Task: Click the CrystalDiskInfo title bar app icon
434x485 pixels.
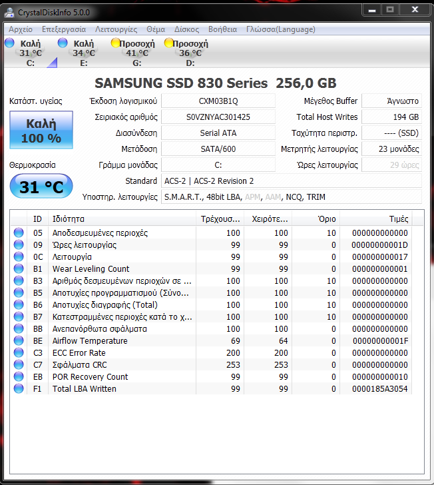Action: pyautogui.click(x=9, y=13)
